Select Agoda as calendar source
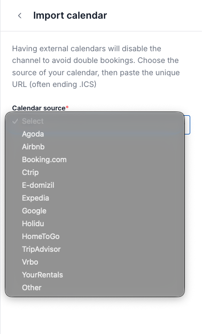The height and width of the screenshot is (334, 202). pos(95,134)
